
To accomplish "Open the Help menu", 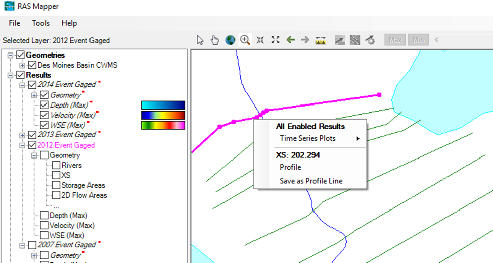I will (x=69, y=23).
